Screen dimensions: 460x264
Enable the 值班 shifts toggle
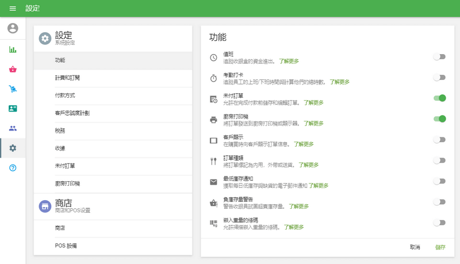(439, 57)
